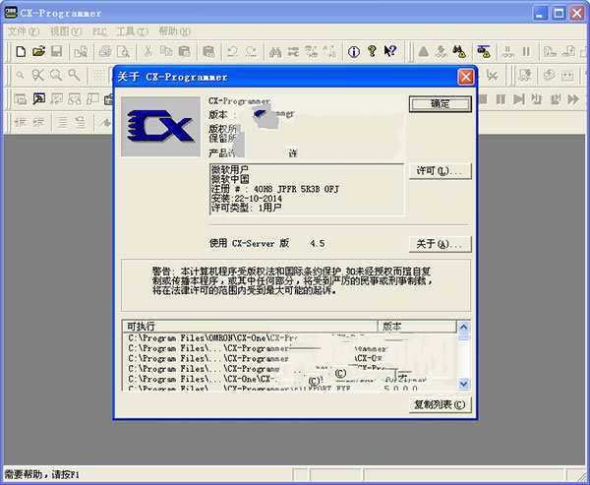Screen dimensions: 590x485
Task: Click the Paste clipboard icon
Action: (x=184, y=51)
